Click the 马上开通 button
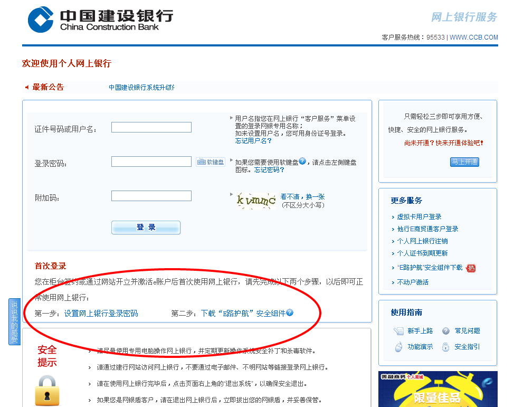The image size is (514, 407). (x=464, y=162)
